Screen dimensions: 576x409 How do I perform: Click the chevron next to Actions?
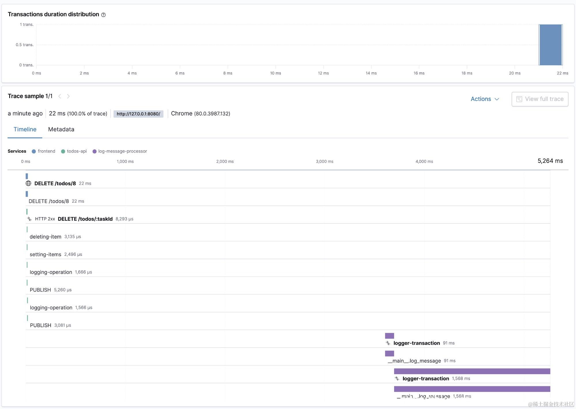pyautogui.click(x=497, y=99)
